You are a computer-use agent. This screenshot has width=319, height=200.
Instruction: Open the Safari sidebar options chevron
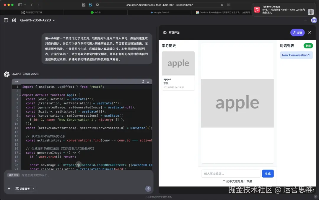click(25, 5)
